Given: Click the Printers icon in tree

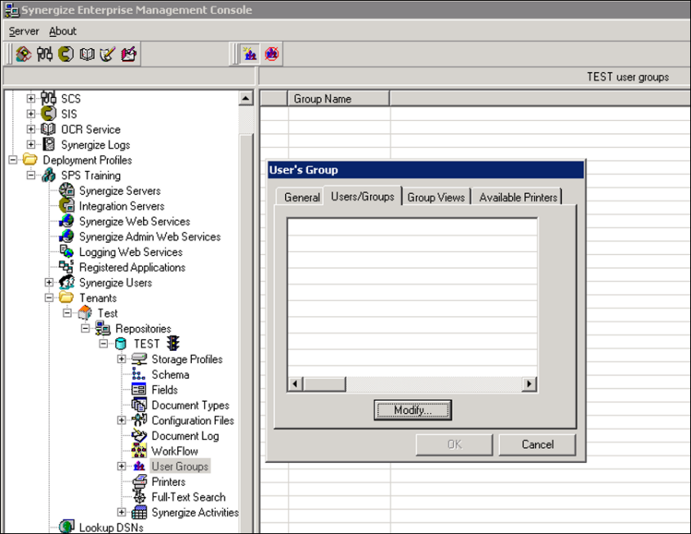Looking at the screenshot, I should tap(139, 482).
